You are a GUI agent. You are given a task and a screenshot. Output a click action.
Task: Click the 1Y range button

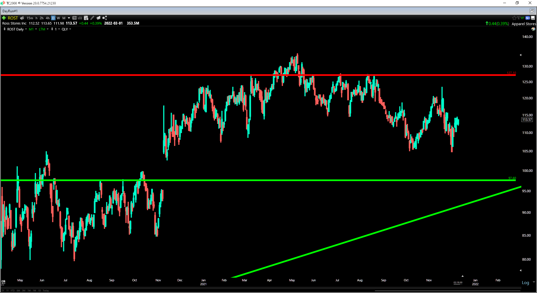(x=7, y=290)
